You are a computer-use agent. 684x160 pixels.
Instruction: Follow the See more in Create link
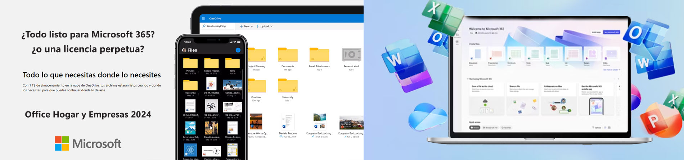pyautogui.click(x=611, y=70)
